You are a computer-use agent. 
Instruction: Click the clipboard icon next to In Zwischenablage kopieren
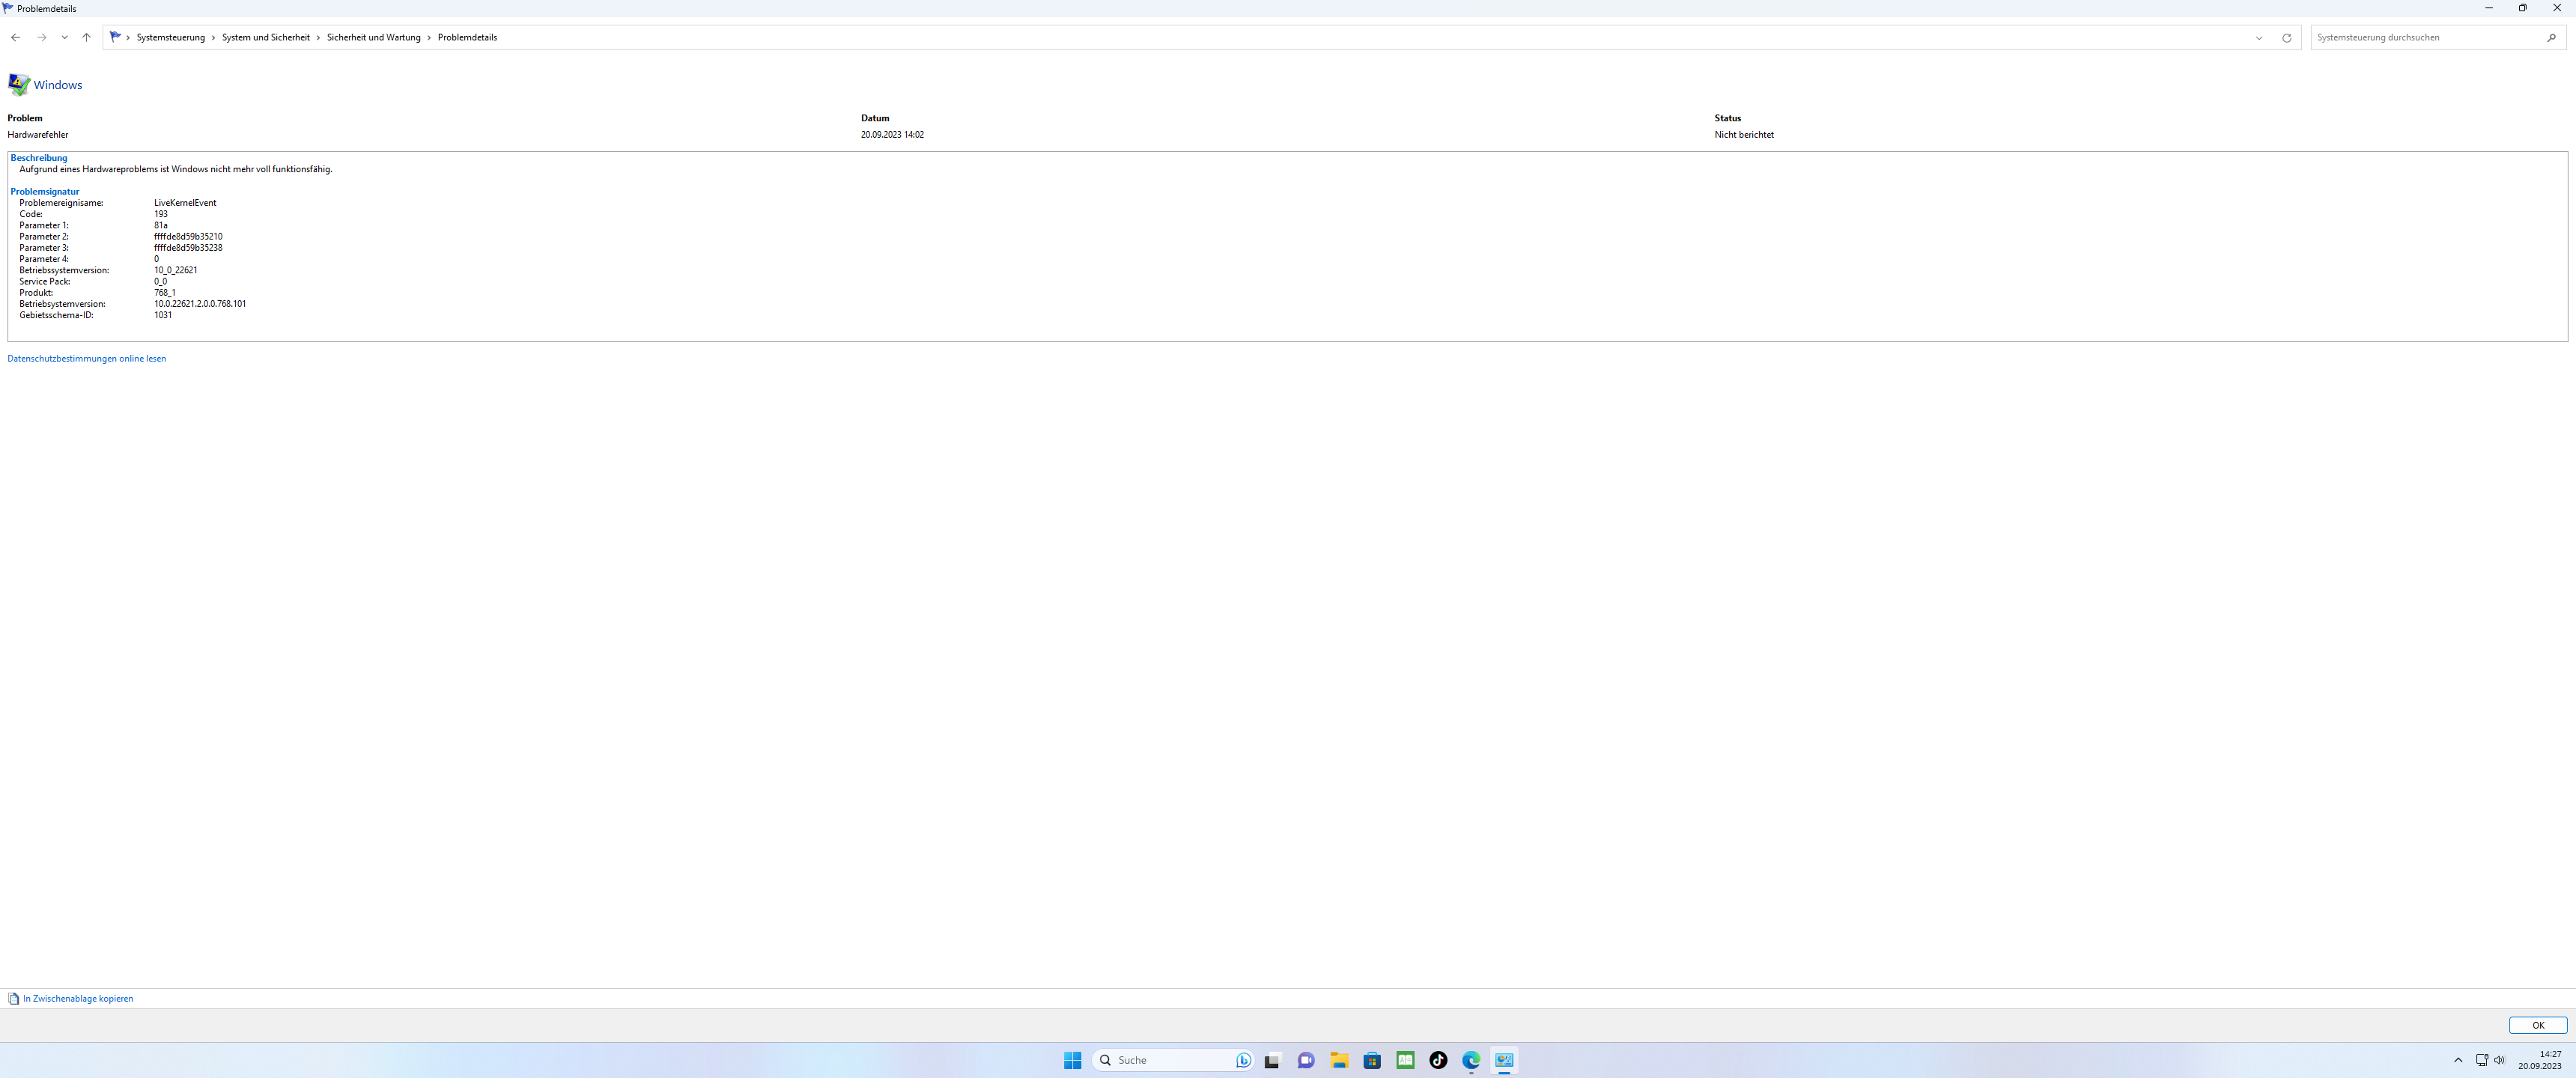(14, 998)
